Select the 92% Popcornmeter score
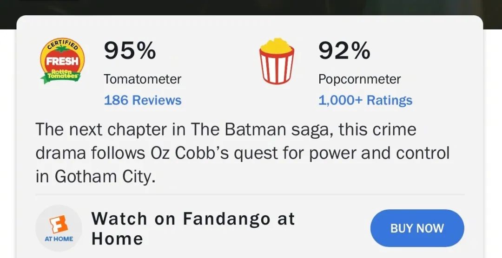The width and height of the screenshot is (502, 258). coord(344,51)
